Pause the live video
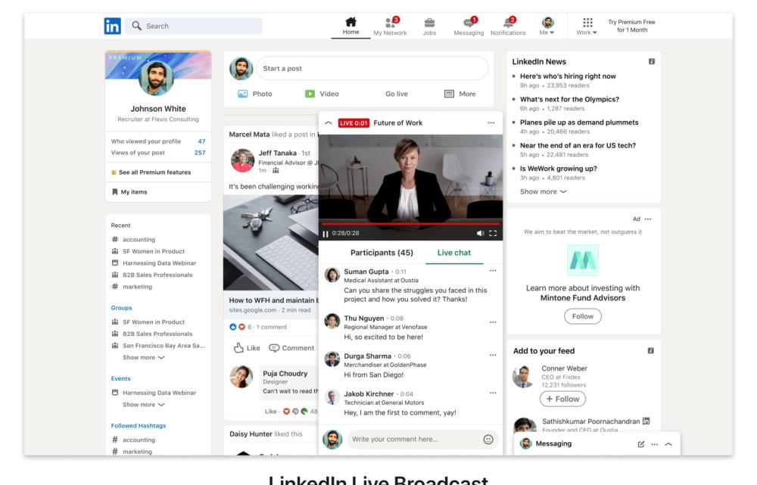The height and width of the screenshot is (485, 757). (x=326, y=234)
